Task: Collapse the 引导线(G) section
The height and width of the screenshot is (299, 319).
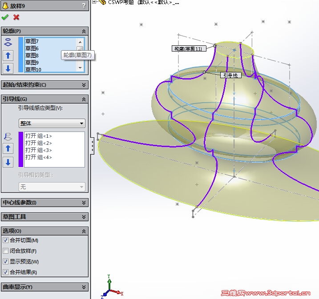Action: click(x=84, y=100)
